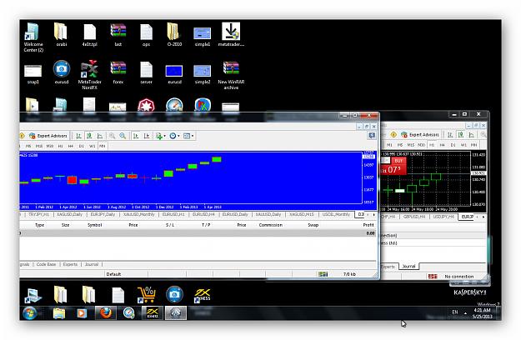Open Windows Explorer from taskbar
This screenshot has width=521, height=340.
pyautogui.click(x=59, y=312)
